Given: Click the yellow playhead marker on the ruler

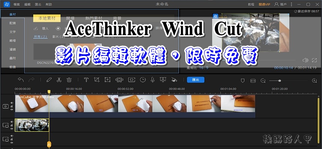Looking at the screenshot, I should click(49, 92).
